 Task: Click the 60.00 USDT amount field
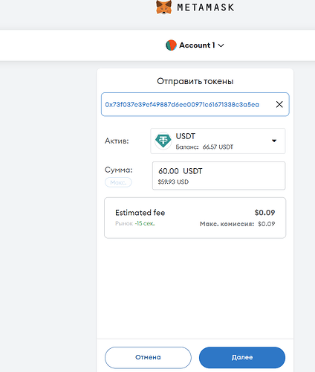(x=219, y=176)
